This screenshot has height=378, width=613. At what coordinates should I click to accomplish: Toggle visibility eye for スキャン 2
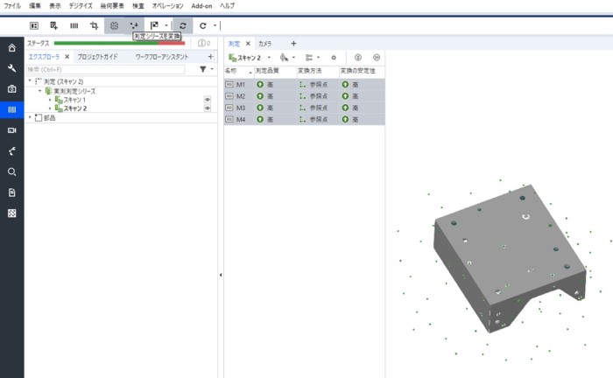click(208, 108)
